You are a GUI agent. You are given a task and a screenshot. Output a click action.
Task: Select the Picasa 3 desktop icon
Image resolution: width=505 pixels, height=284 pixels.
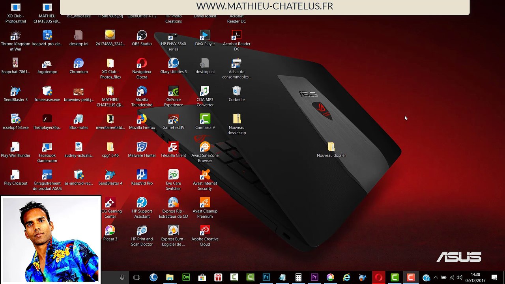[110, 234]
